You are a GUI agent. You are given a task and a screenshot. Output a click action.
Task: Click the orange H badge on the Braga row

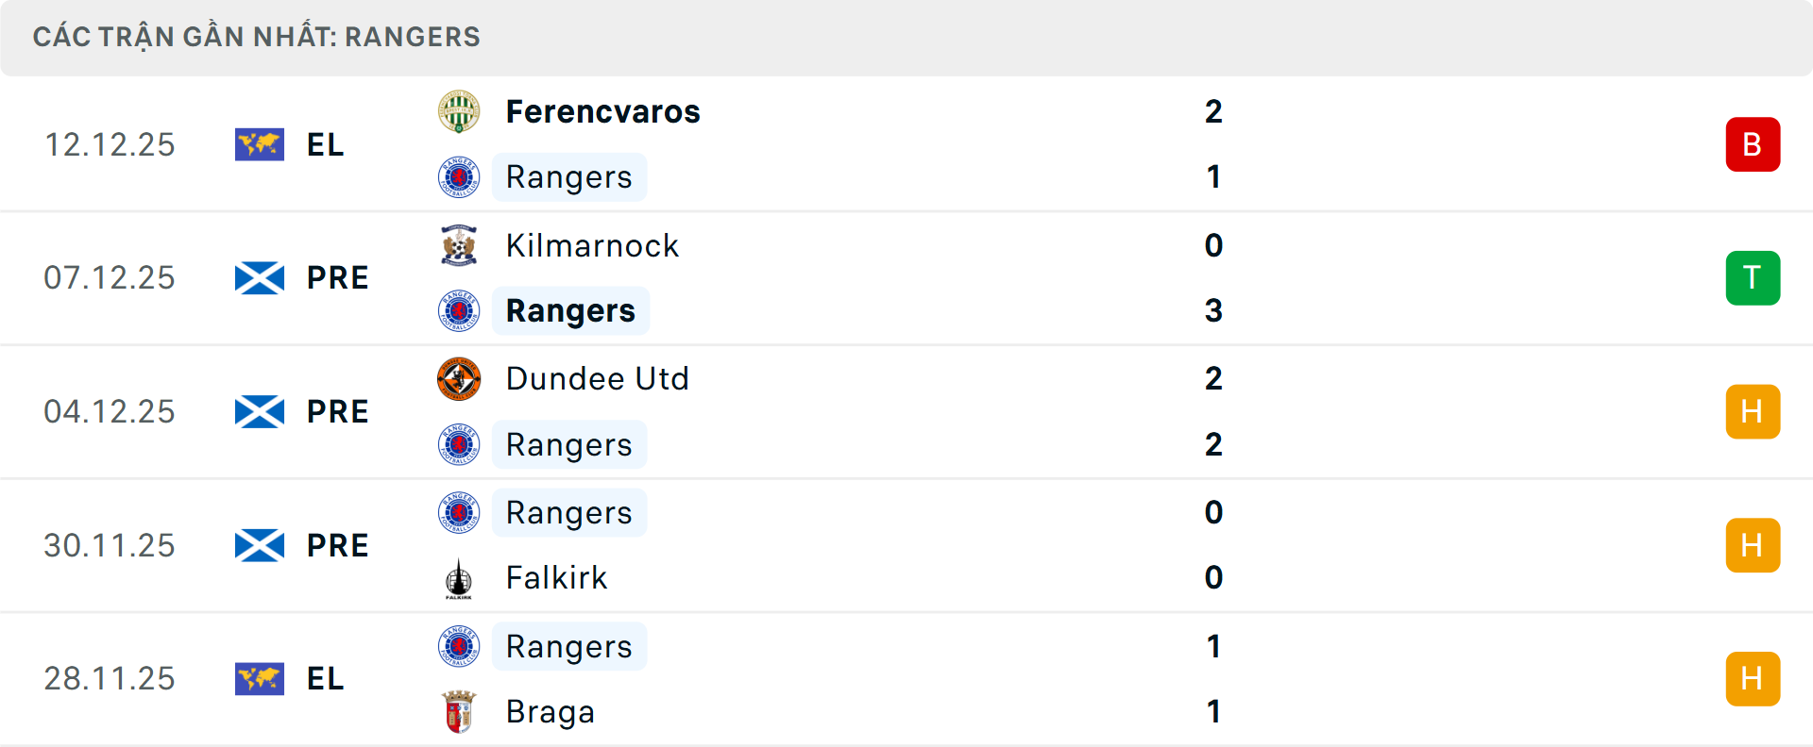click(1754, 678)
